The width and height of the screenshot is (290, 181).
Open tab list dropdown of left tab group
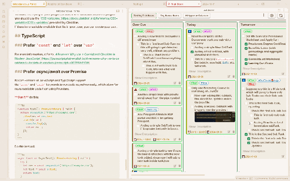122,4
